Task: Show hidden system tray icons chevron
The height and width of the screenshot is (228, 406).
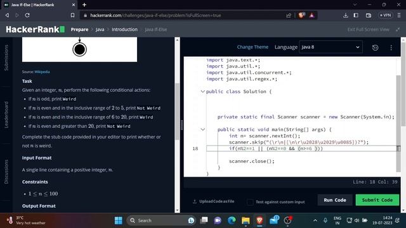Action: (x=315, y=220)
